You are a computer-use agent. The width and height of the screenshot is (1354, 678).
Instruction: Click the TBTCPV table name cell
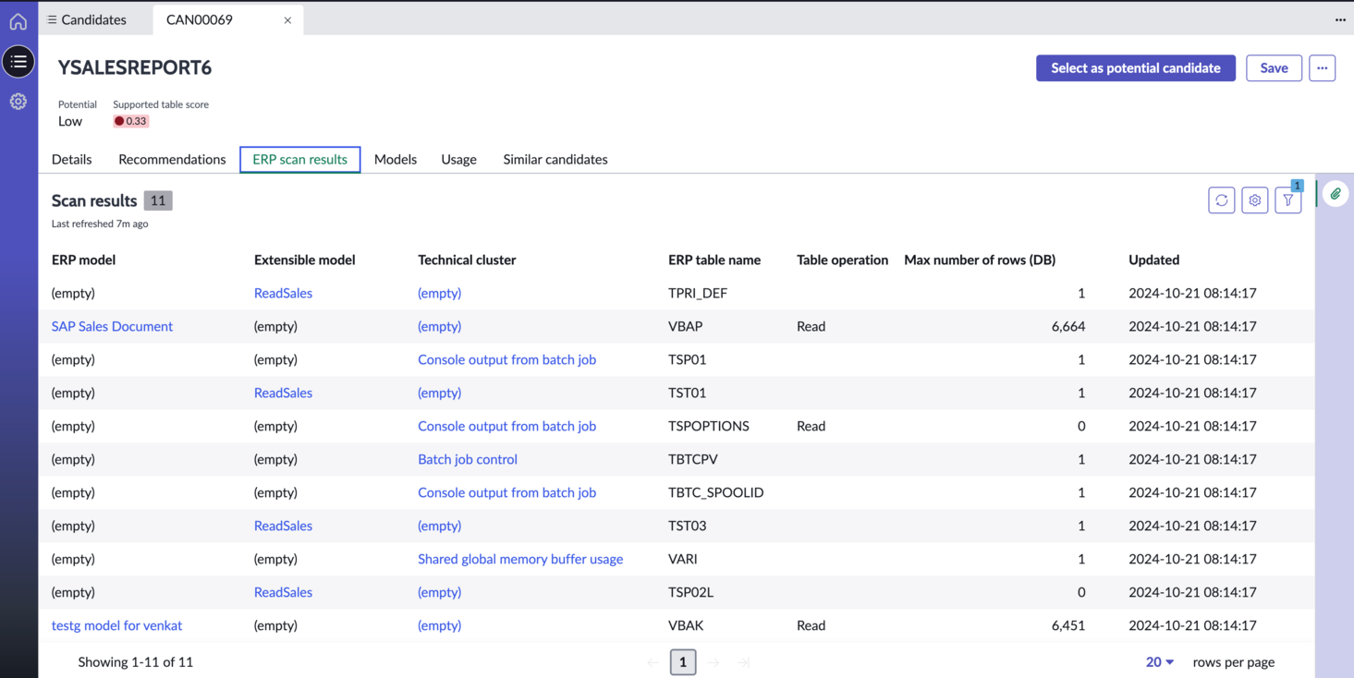point(693,459)
